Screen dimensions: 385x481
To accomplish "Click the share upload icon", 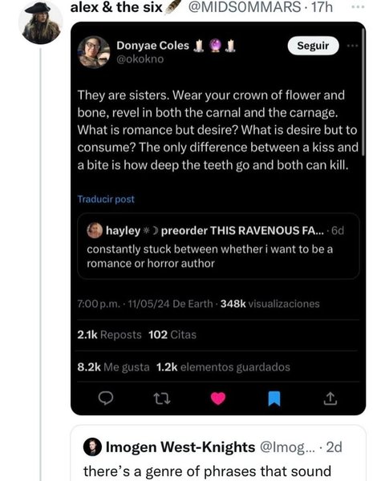I will (x=330, y=398).
